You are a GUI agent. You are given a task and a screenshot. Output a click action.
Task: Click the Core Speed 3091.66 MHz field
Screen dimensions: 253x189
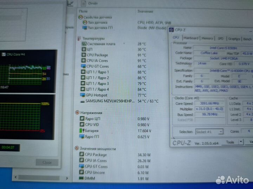coord(209,103)
